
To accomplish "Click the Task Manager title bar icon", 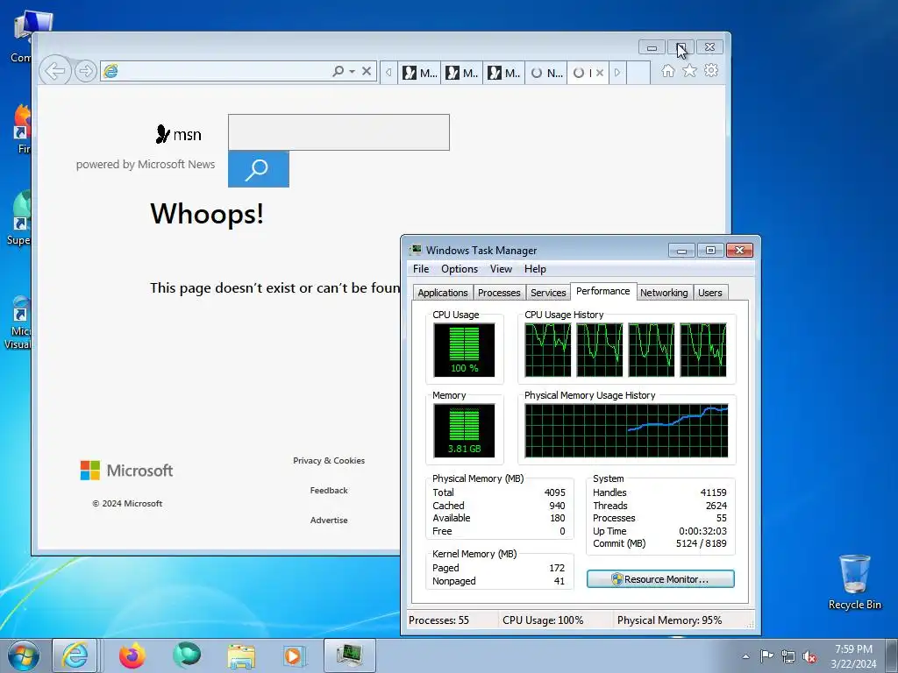I will tap(415, 250).
